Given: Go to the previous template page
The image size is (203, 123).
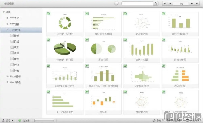Looking at the screenshot, I should 170,3.
